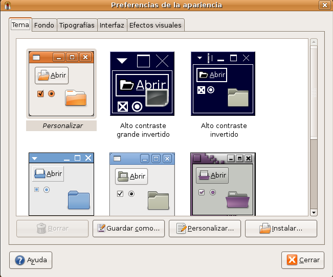Switch to the Fondo tab
This screenshot has height=277, width=333.
click(x=44, y=25)
